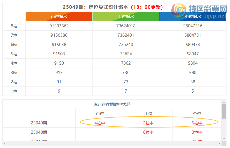Click the red 4粒中 result for 25049期
Image resolution: width=230 pixels, height=148 pixels.
point(100,123)
